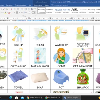Open the Конструктор table tools tab
This screenshot has width=100, height=100.
38,5
